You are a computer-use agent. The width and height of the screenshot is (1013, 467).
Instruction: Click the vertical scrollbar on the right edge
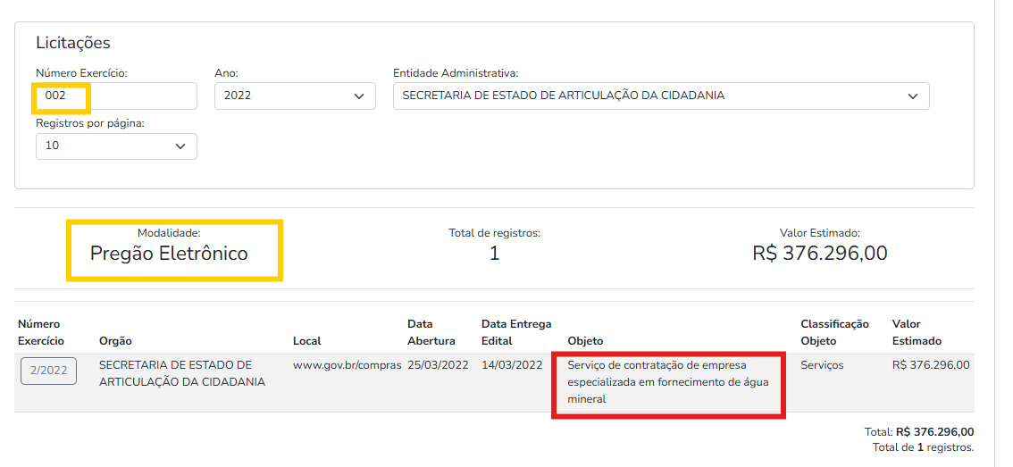pos(1002,233)
